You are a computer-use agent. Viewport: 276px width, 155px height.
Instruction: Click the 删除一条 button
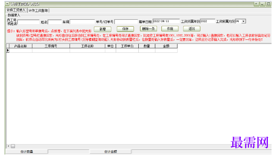click(x=149, y=29)
